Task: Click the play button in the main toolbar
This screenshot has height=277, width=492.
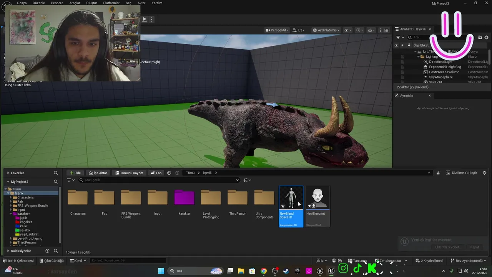Action: click(x=145, y=19)
